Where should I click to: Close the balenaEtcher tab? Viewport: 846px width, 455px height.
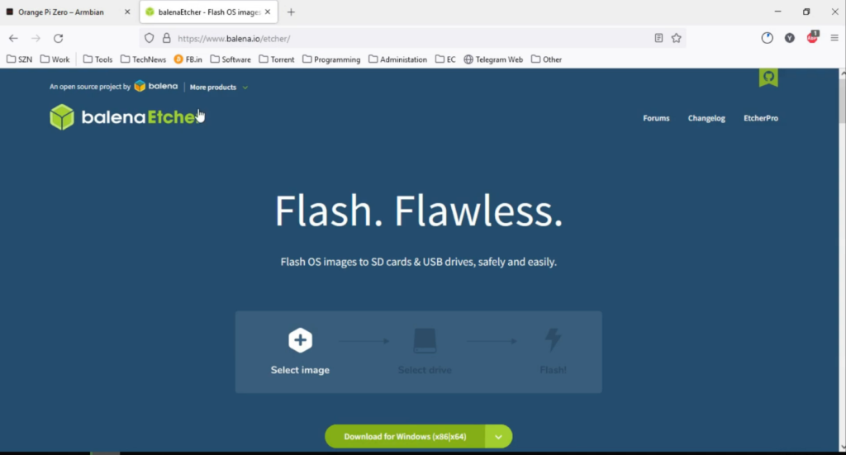pyautogui.click(x=268, y=12)
